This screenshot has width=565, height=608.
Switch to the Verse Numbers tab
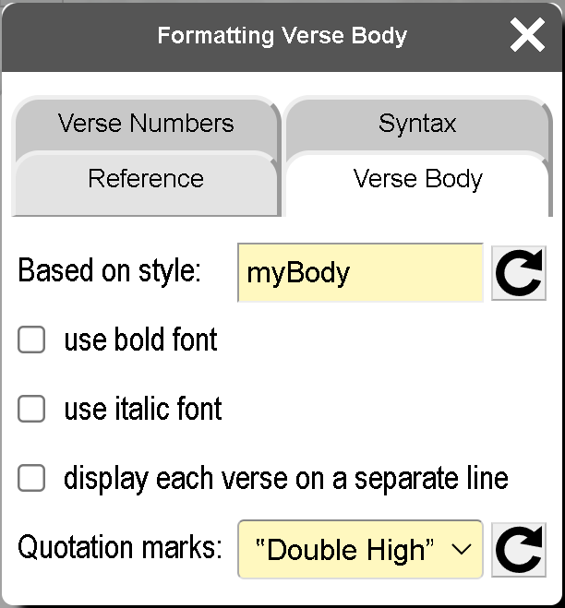pos(146,124)
